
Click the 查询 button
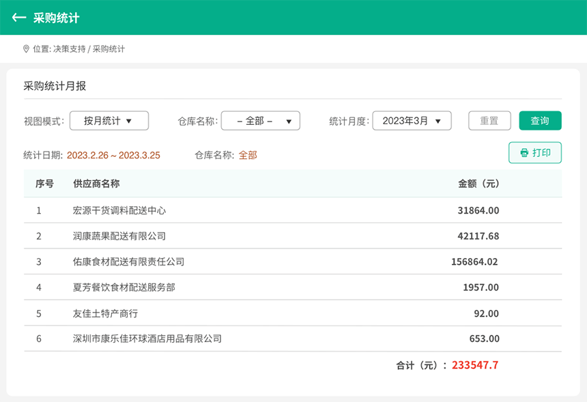(540, 121)
